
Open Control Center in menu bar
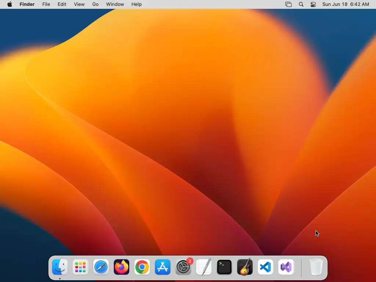313,4
